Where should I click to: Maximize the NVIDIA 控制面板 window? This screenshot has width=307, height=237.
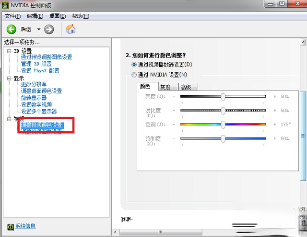coord(282,4)
